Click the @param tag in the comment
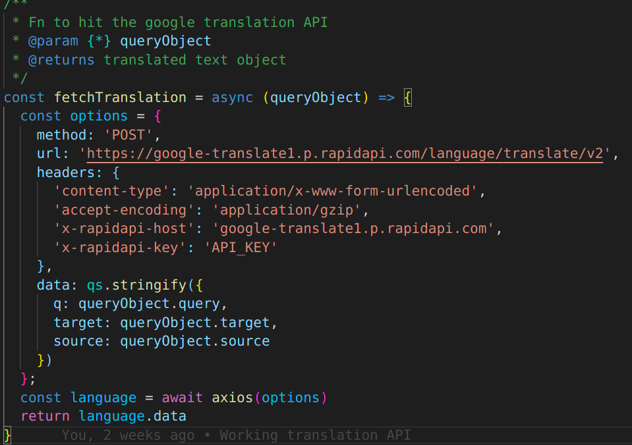This screenshot has width=632, height=445. click(x=53, y=41)
